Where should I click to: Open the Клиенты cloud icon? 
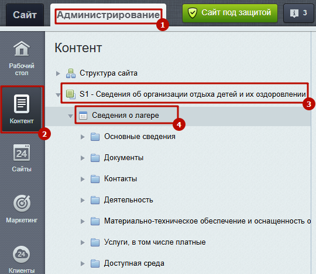tap(22, 254)
